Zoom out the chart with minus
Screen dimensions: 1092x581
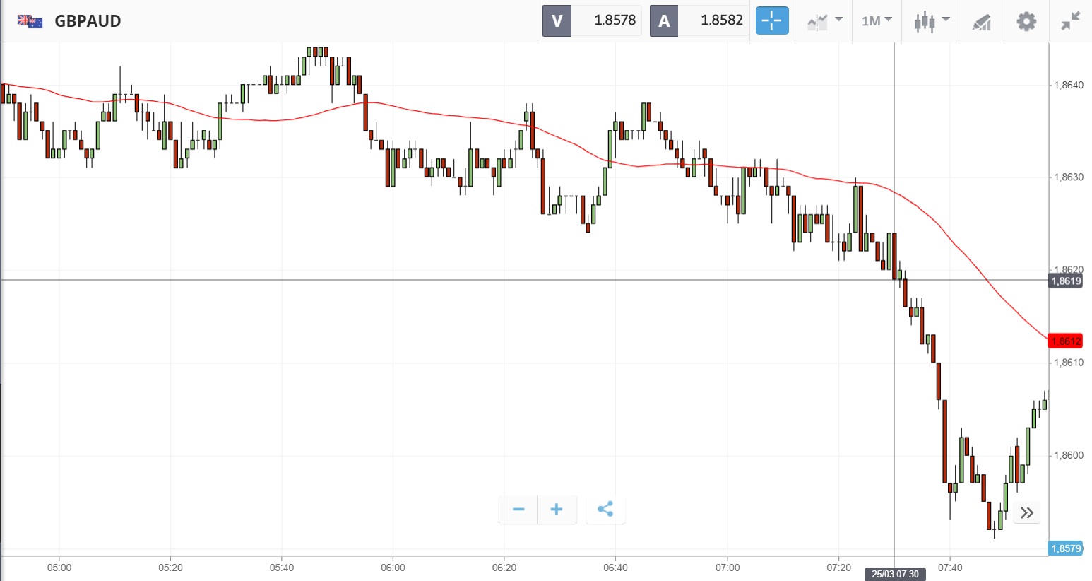pos(518,510)
